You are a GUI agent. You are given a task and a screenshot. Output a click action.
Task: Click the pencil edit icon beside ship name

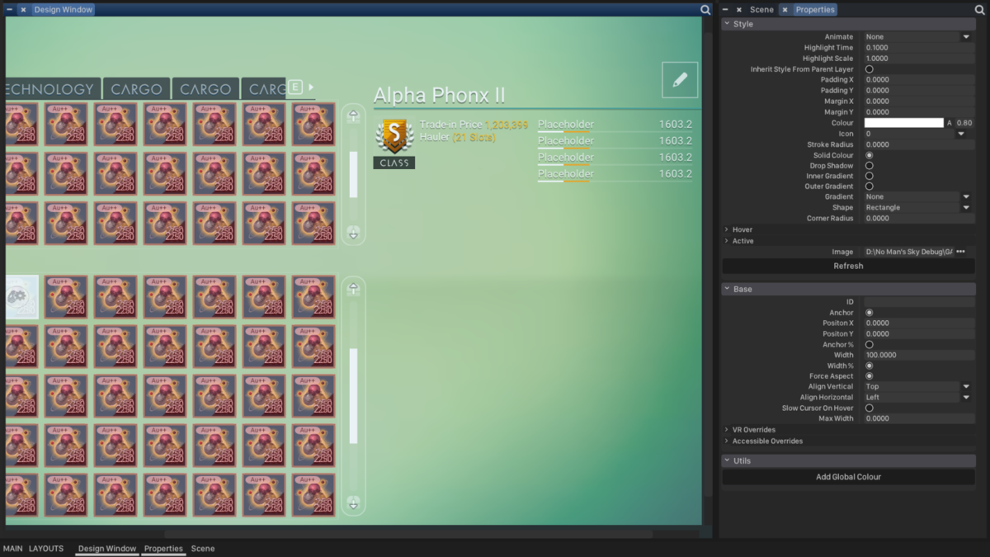click(680, 80)
